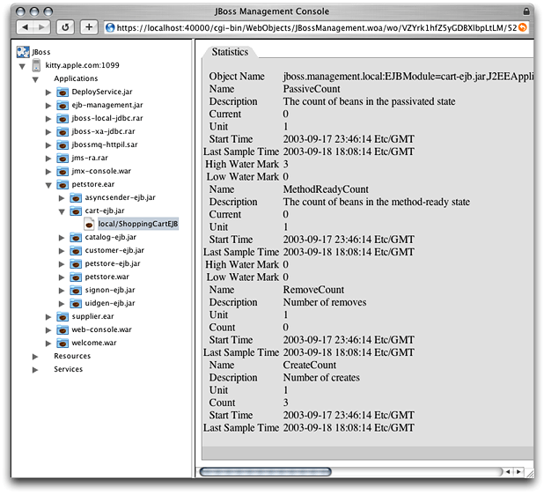Collapse the kitty.apple.com:1099 server node
Screen dimensions: 544x495
22,66
